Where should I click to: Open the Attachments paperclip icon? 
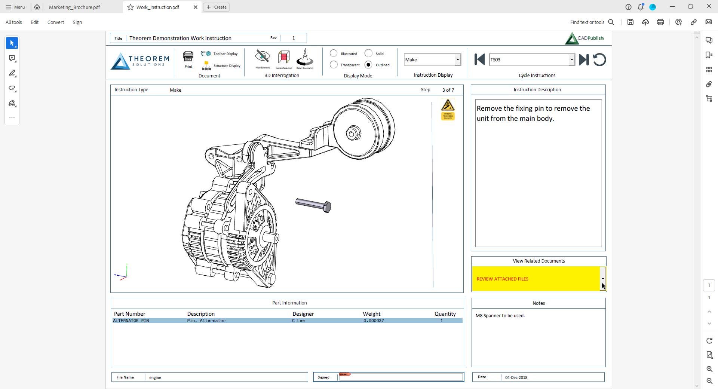pos(709,85)
